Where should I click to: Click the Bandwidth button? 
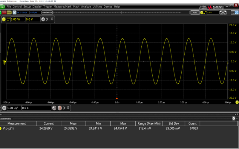(47, 13)
